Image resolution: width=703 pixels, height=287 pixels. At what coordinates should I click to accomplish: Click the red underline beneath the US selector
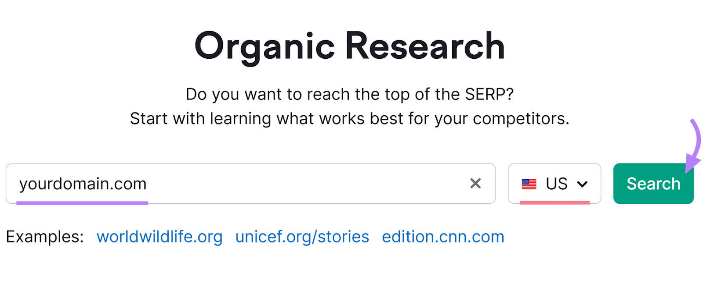click(x=554, y=202)
